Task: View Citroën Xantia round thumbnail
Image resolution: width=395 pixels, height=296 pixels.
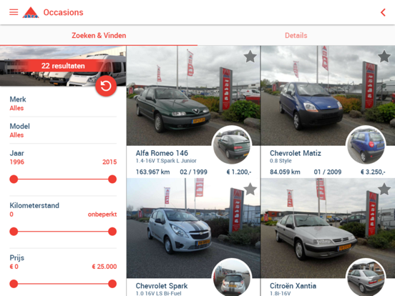Action: coord(366,277)
